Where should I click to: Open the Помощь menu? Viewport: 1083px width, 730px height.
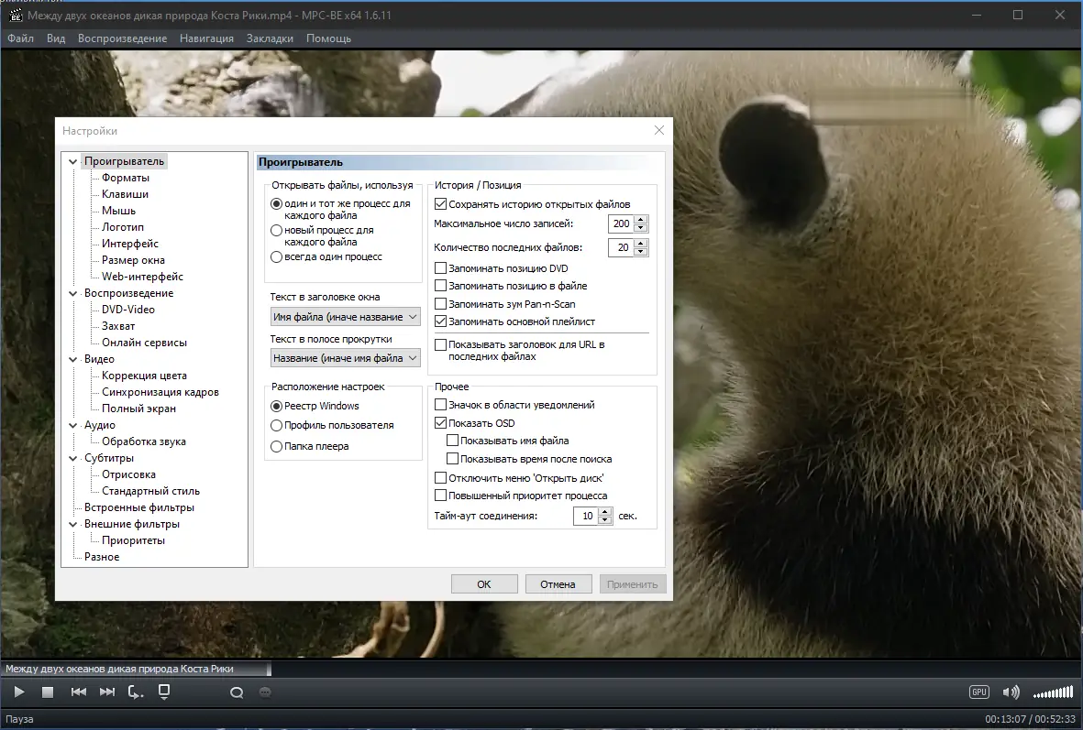click(x=329, y=38)
